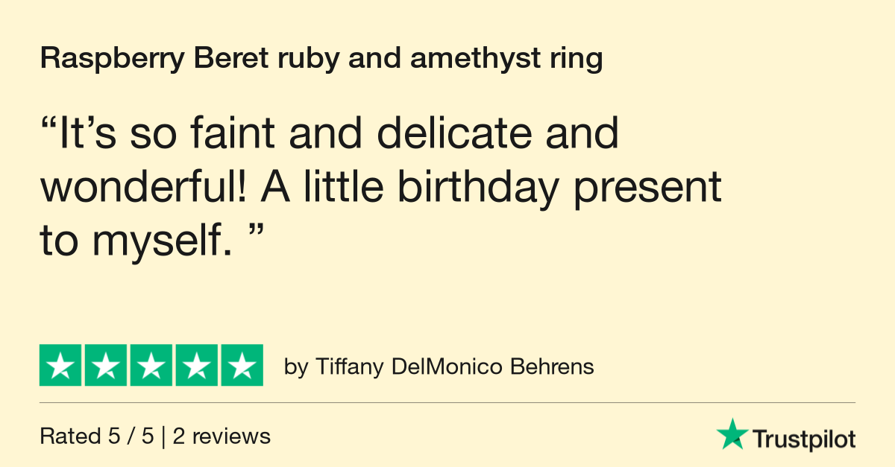Click "birthday present" in the review quote
Image resolution: width=895 pixels, height=467 pixels.
click(x=559, y=188)
